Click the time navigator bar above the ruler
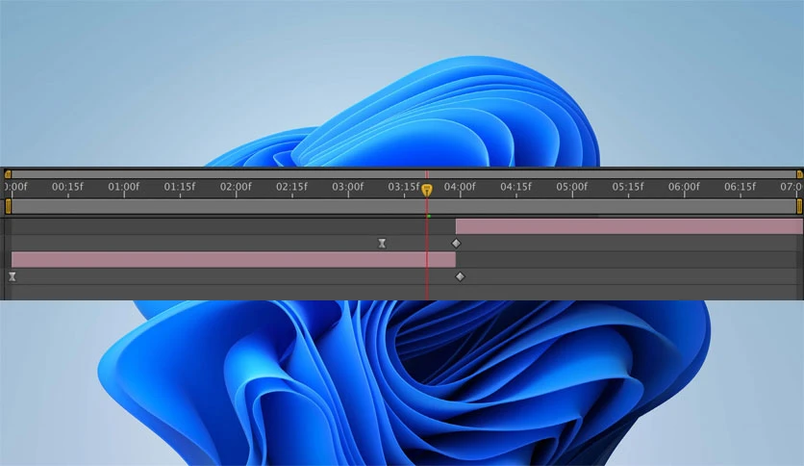 [404, 174]
